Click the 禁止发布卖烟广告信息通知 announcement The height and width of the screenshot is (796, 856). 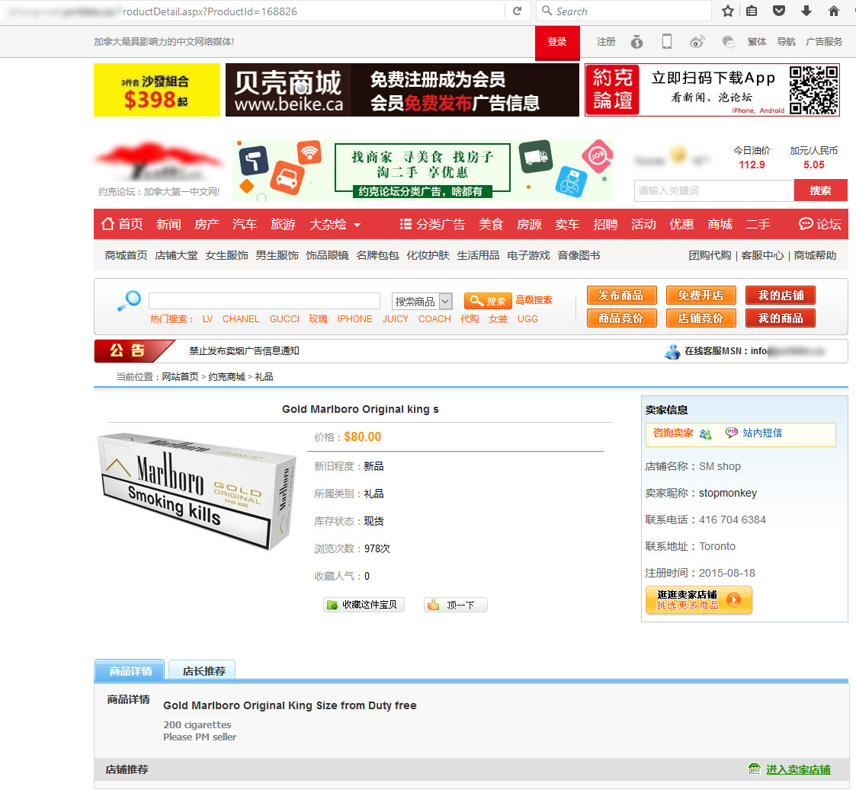(x=244, y=351)
